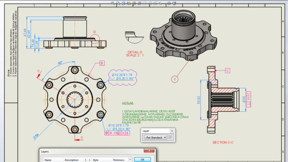Click the layer properties icon beside Per Standard

coord(170,137)
